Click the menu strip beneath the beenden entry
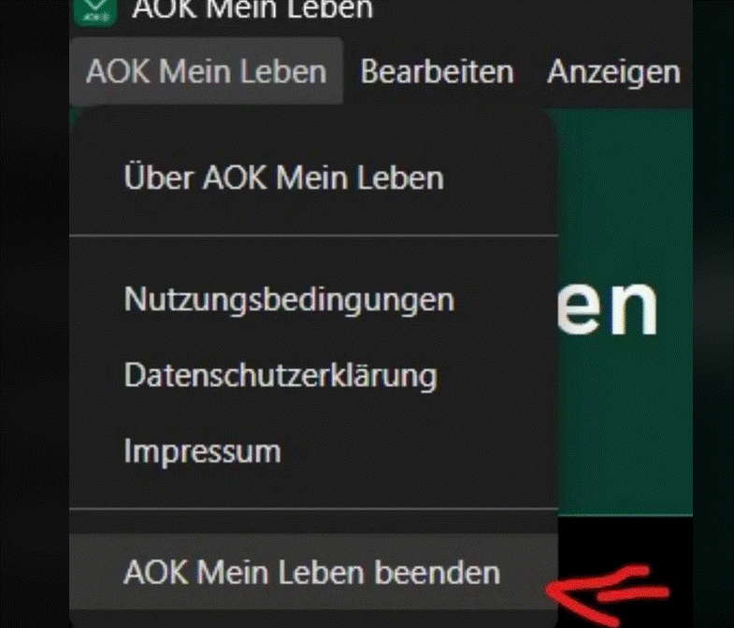Screen dimensions: 734x628 (313, 619)
